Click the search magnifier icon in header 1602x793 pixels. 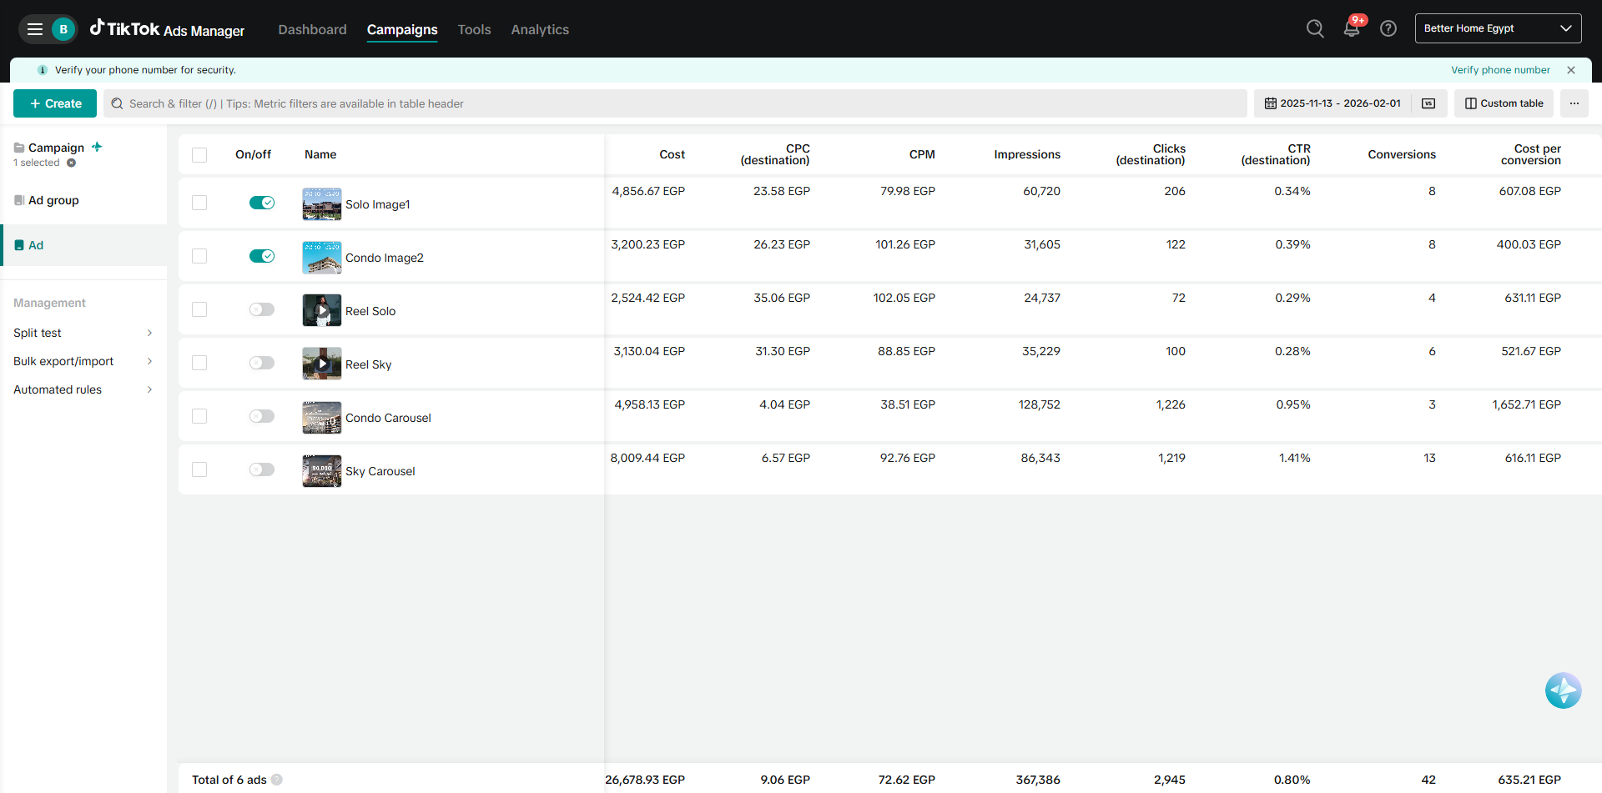1315,29
